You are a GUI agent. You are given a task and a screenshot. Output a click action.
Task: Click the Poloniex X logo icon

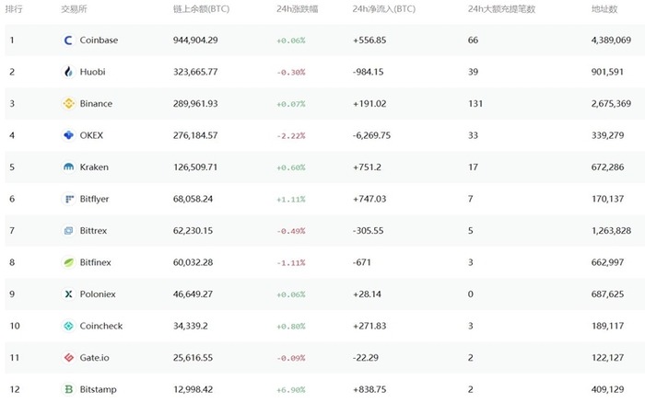pos(68,294)
